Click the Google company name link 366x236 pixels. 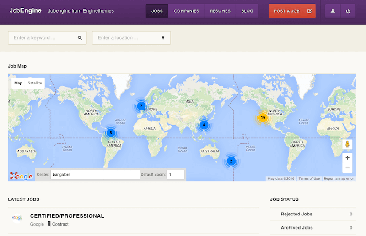click(37, 224)
